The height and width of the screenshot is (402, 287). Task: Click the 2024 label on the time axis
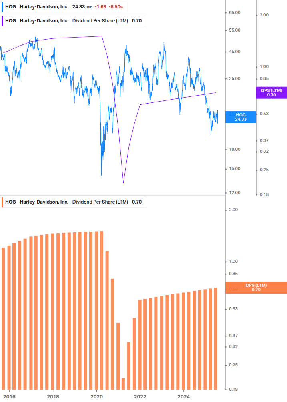tap(184, 397)
